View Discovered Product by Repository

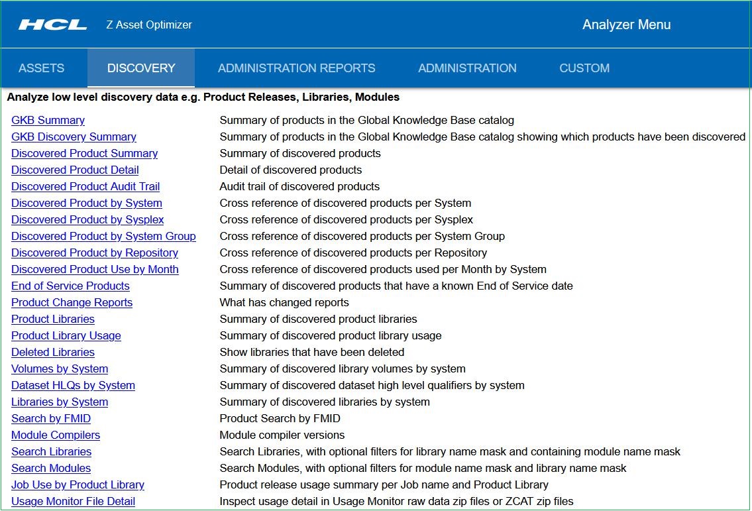[x=95, y=253]
